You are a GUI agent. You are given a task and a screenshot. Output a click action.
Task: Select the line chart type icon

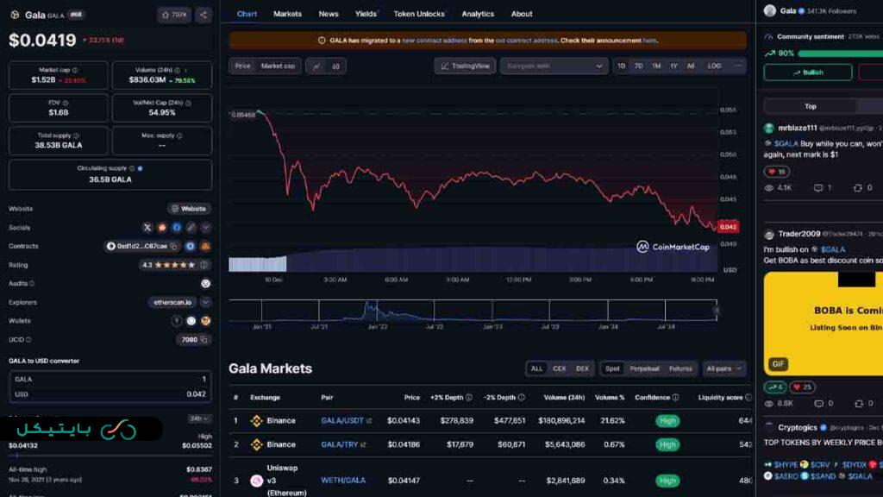coord(316,66)
